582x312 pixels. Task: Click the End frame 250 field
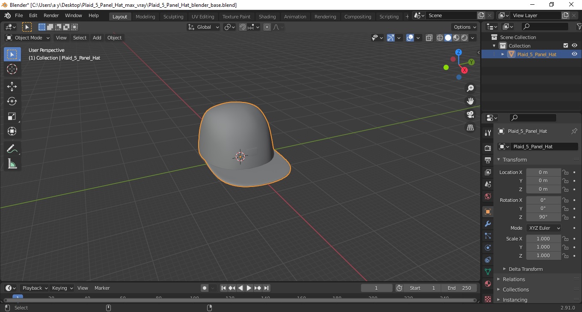click(460, 288)
